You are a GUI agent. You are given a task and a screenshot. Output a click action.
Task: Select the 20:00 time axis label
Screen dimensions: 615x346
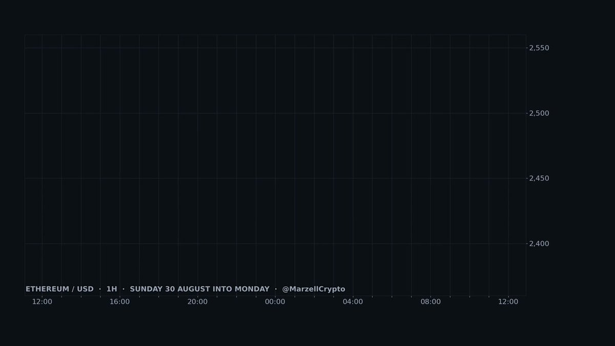[x=197, y=302]
